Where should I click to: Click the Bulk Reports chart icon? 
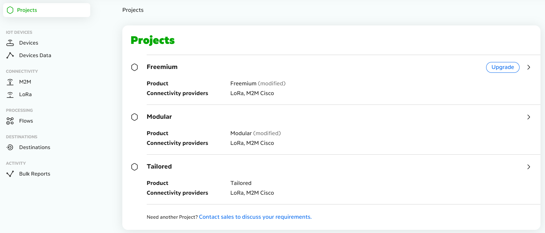pos(10,174)
